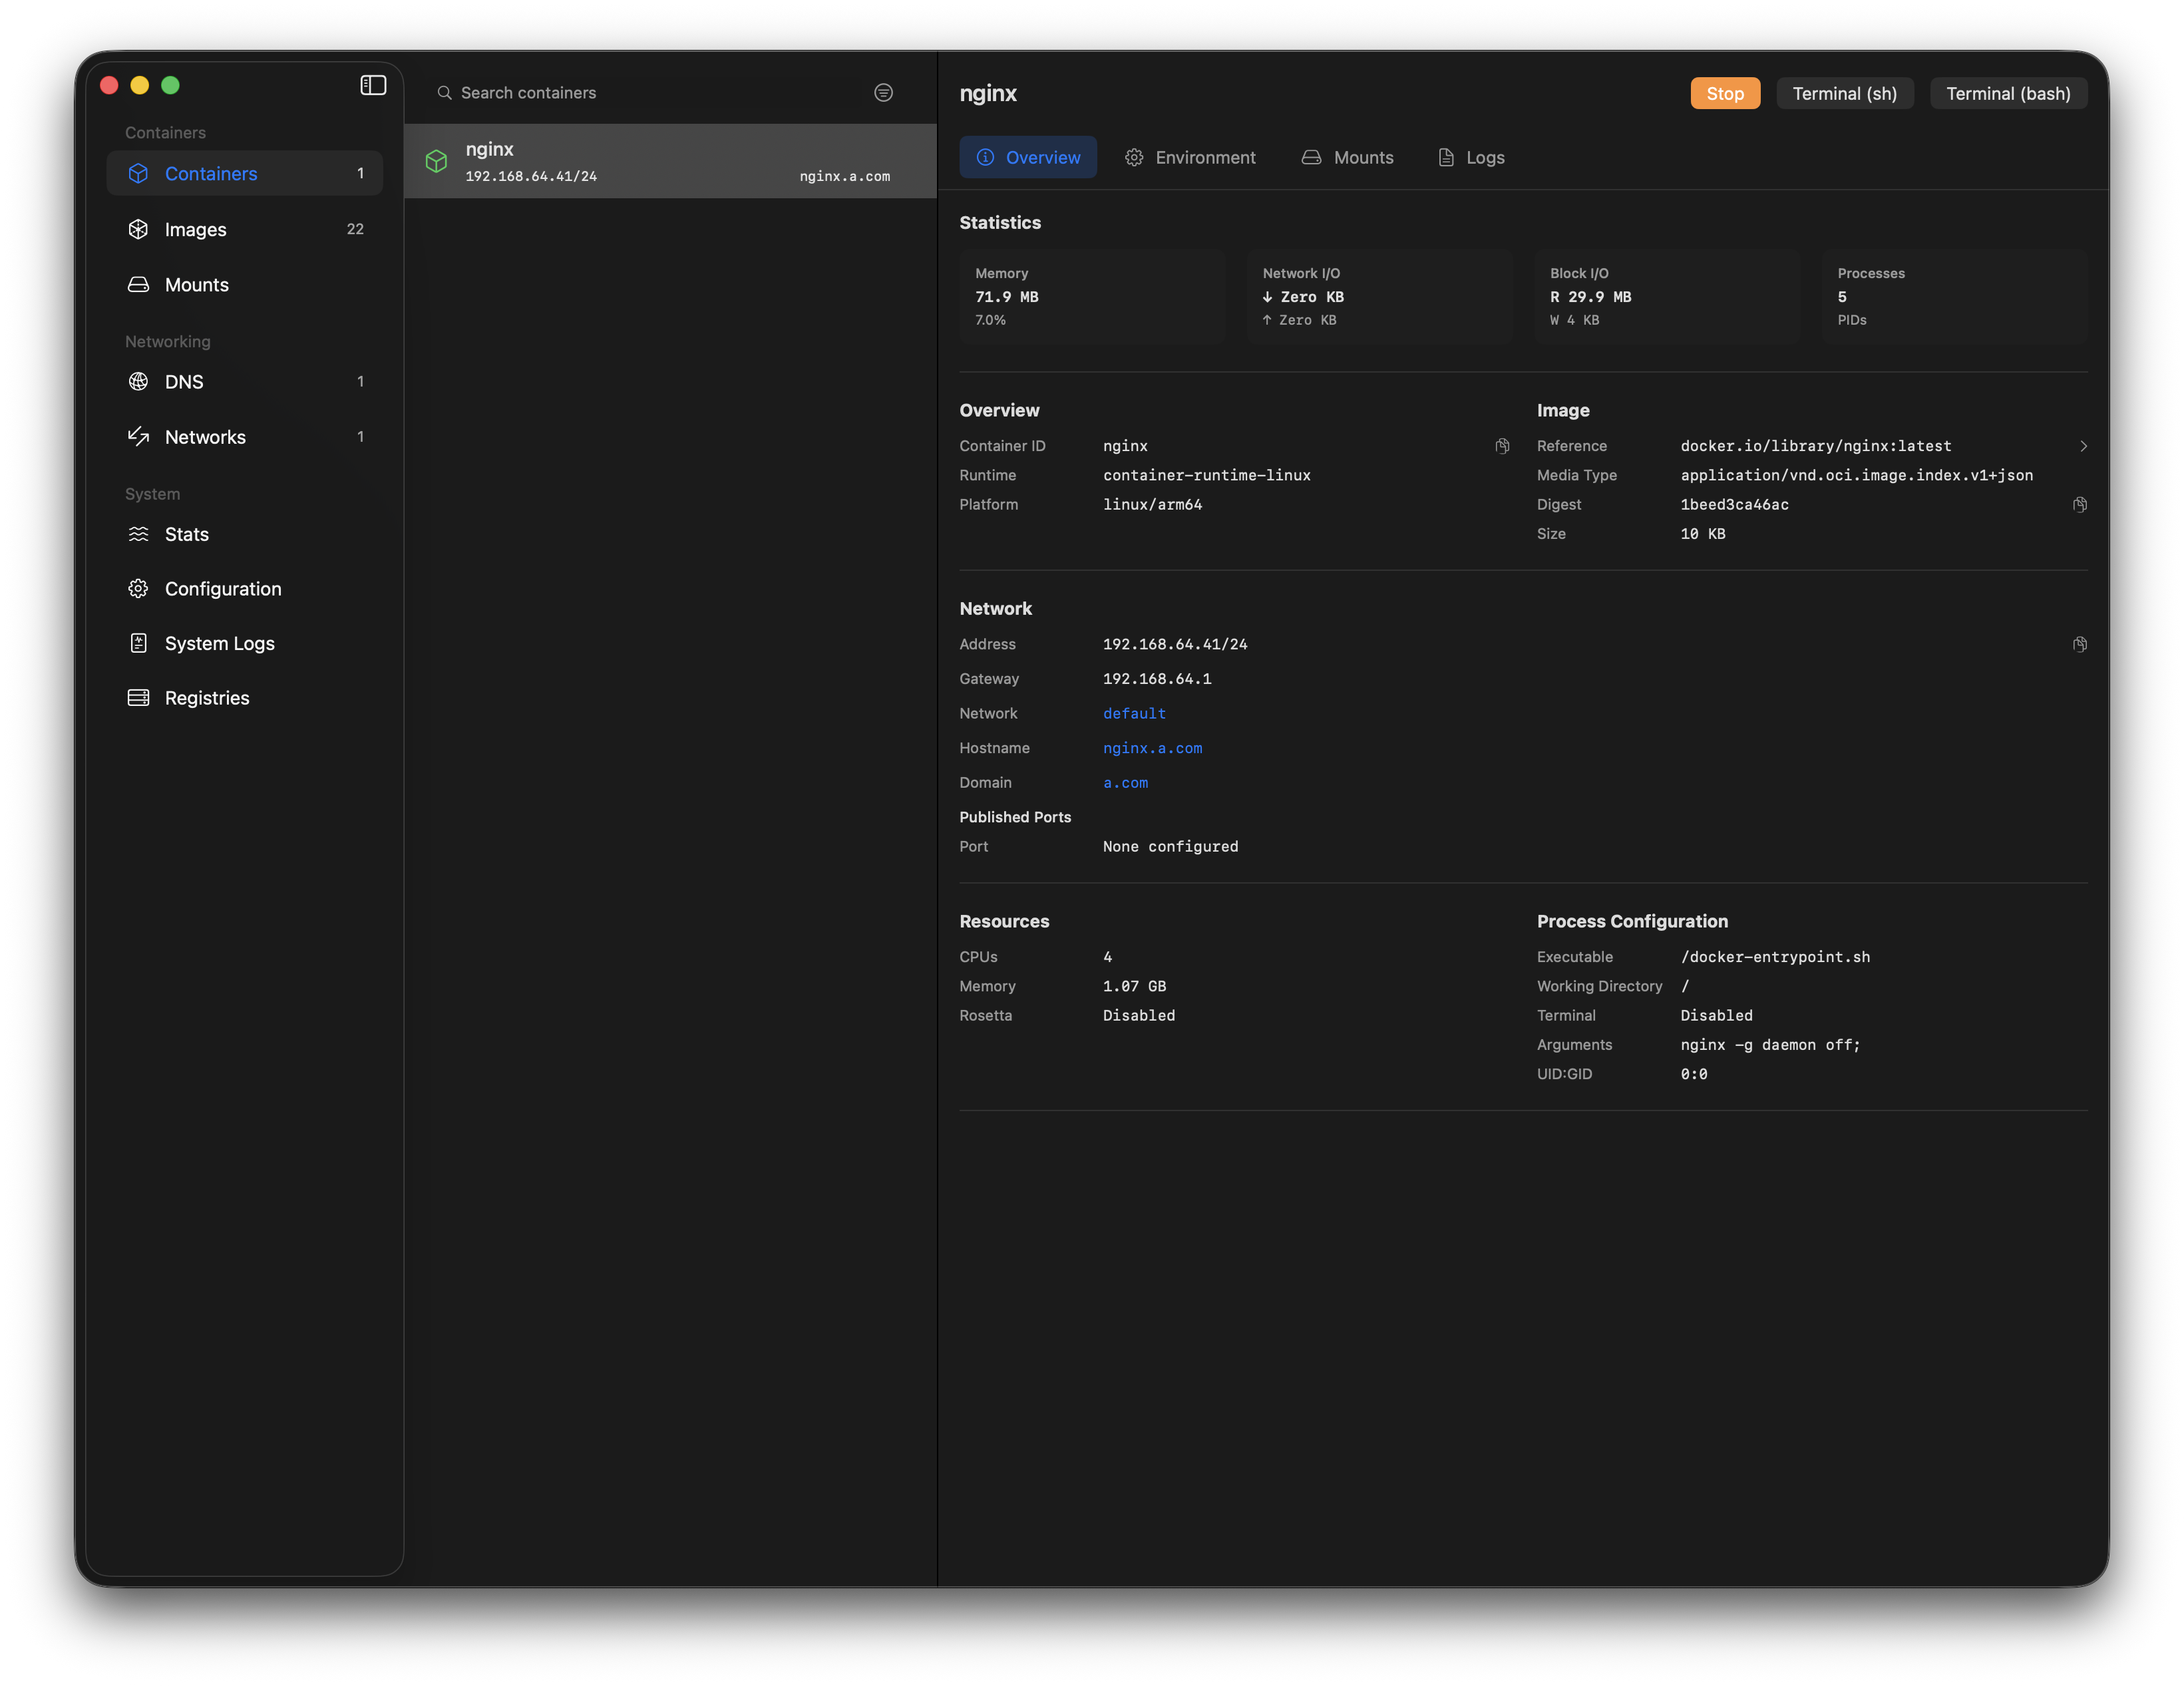
Task: Open System Logs
Action: (x=219, y=643)
